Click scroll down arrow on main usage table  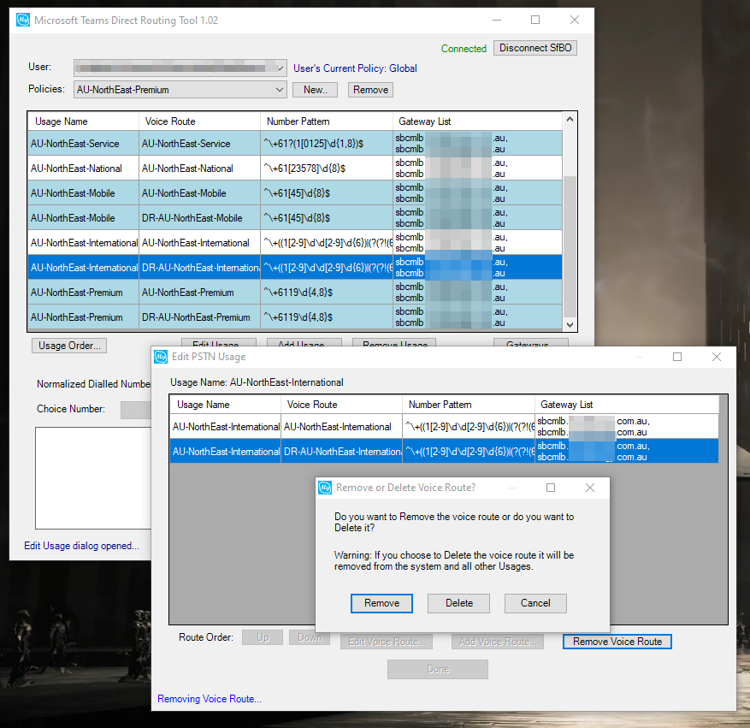coord(570,324)
